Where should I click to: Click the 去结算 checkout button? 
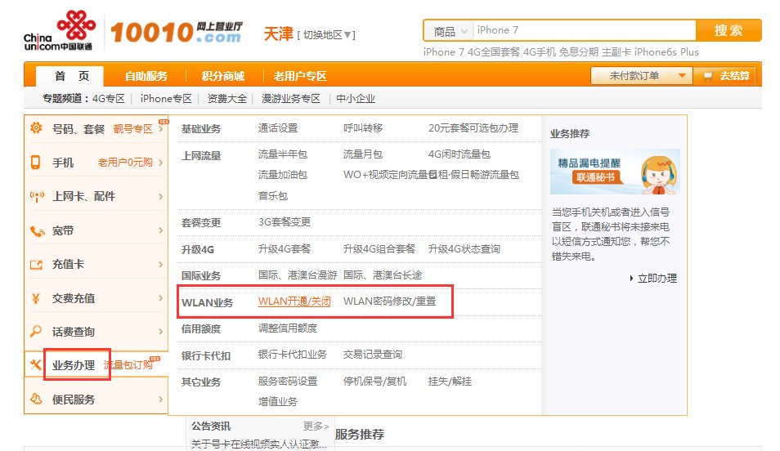pos(725,76)
